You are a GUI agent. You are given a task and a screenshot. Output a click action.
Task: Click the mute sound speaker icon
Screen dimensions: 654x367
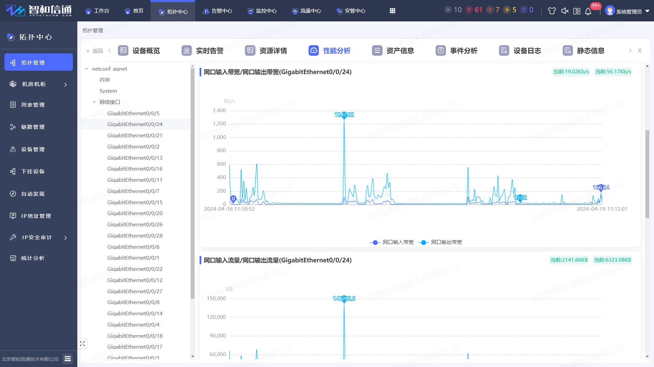[x=565, y=11]
